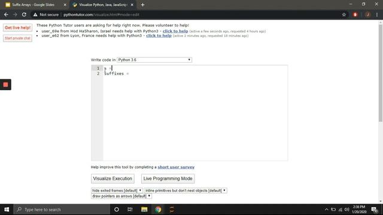Screen dimensions: 383x215
Task: Open the network tray icon
Action: coord(341,210)
